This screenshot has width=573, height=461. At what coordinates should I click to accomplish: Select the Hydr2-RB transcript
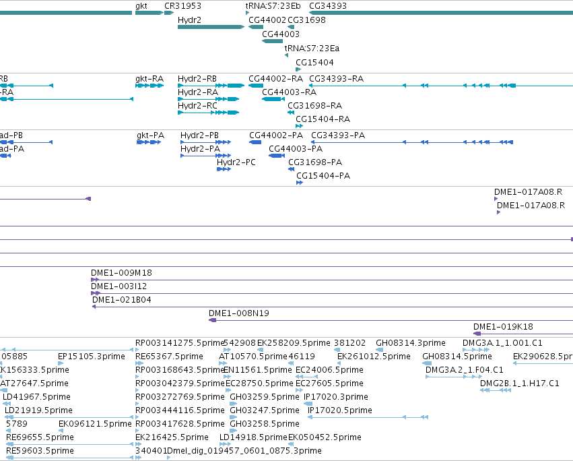click(x=211, y=86)
